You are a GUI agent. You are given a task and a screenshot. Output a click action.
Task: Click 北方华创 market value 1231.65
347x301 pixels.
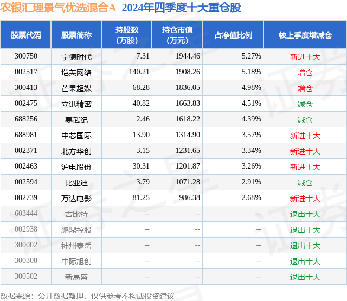(x=188, y=151)
